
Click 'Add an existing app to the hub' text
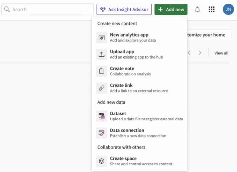[x=136, y=57]
